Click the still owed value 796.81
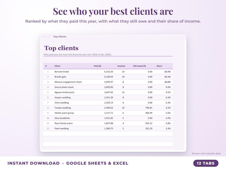The width and height of the screenshot is (226, 170). click(x=149, y=108)
